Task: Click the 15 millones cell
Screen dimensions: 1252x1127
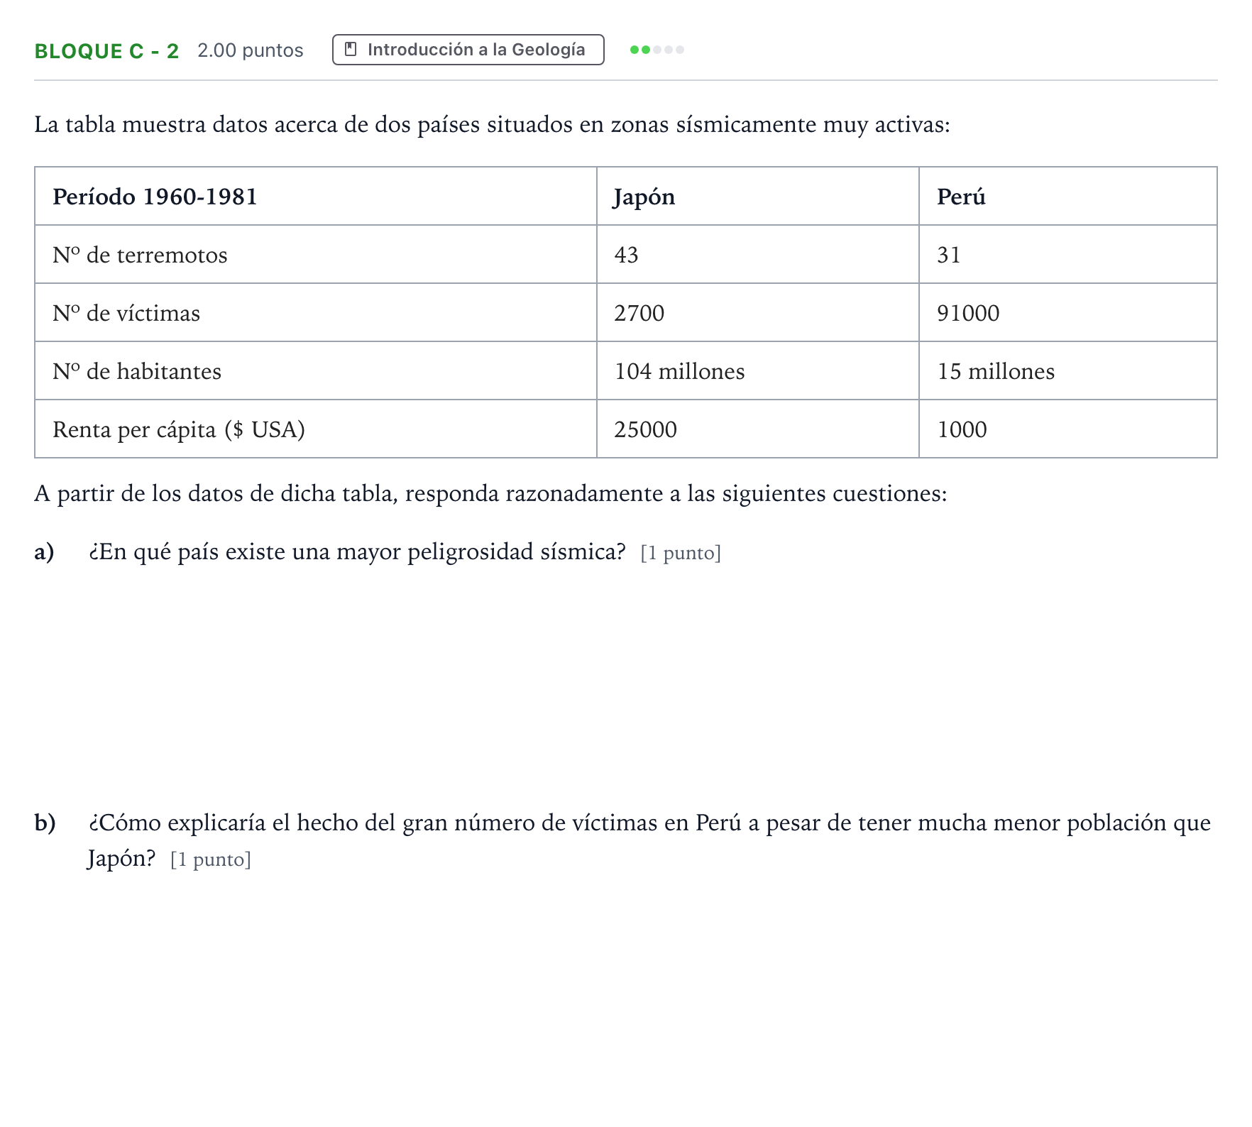Action: 1068,371
